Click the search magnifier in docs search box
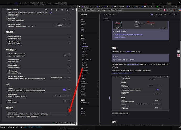Image resolution: width=181 pixels, height=130 pixels. click(x=105, y=14)
